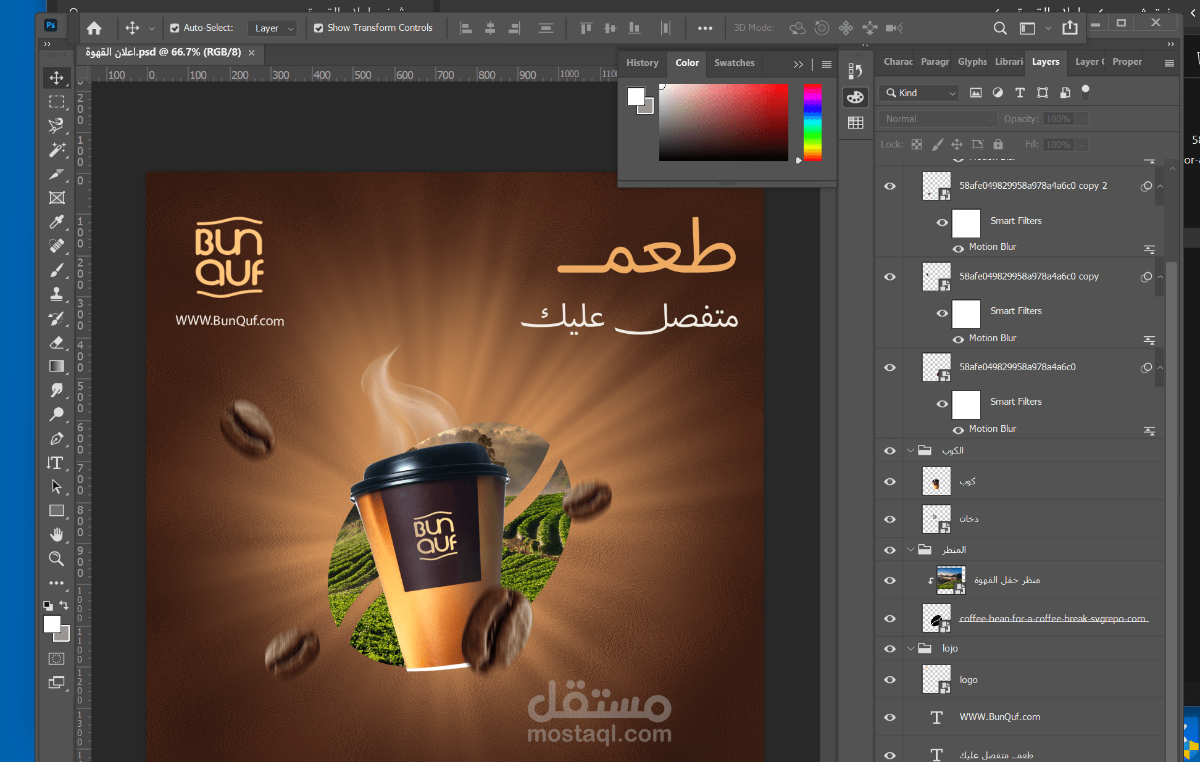The height and width of the screenshot is (762, 1200).
Task: Select the Frame tool
Action: point(56,198)
